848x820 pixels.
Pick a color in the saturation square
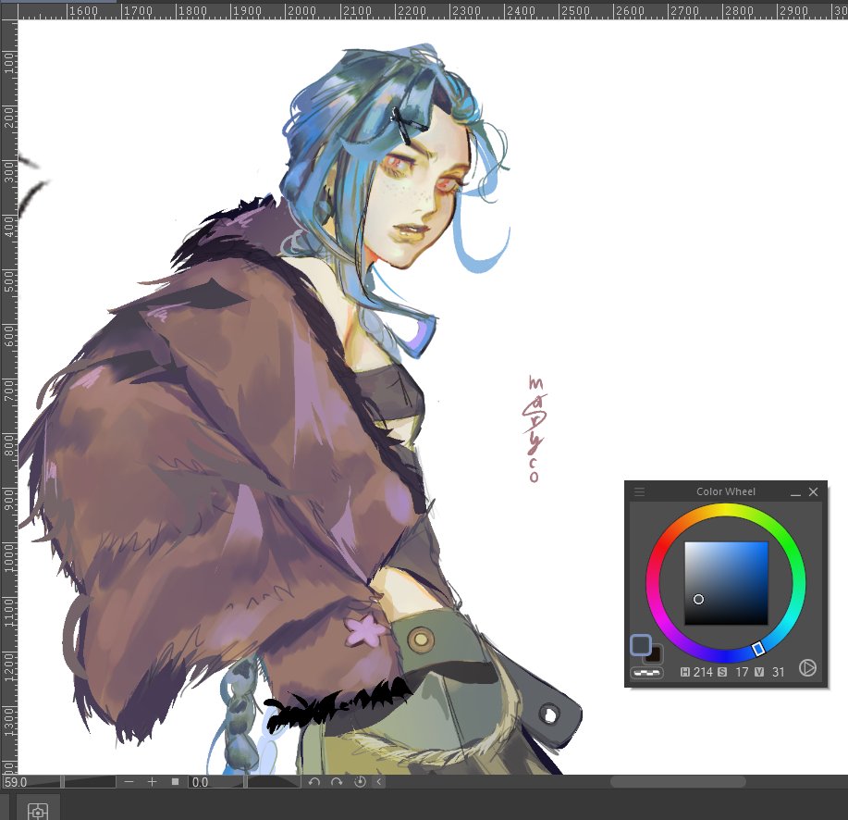point(726,583)
